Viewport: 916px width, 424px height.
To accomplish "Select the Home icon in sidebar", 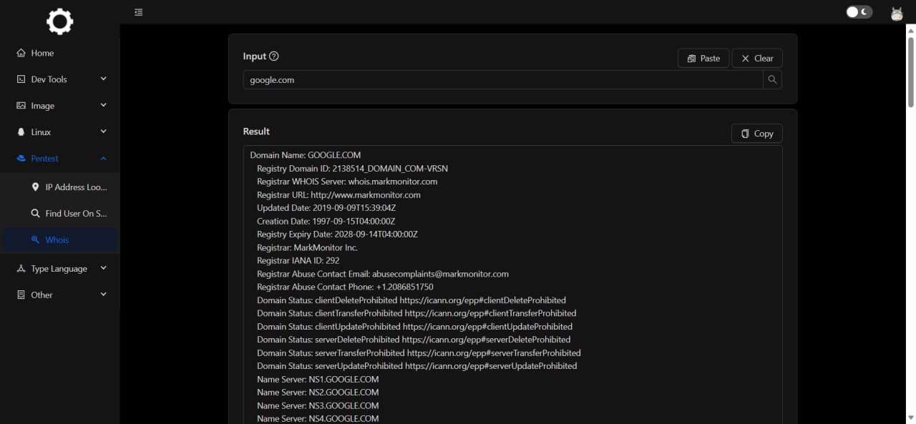I will [20, 53].
